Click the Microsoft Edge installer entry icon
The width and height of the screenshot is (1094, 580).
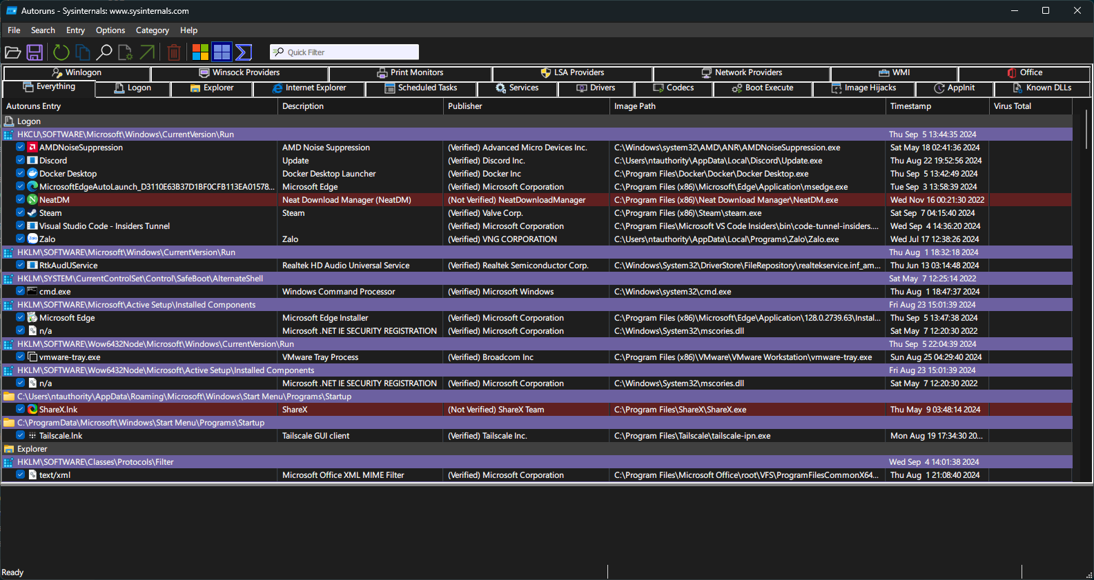pyautogui.click(x=32, y=318)
